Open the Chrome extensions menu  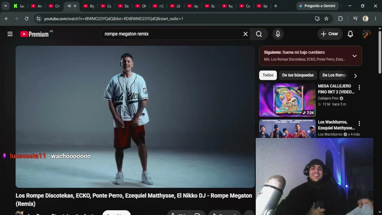tap(341, 19)
